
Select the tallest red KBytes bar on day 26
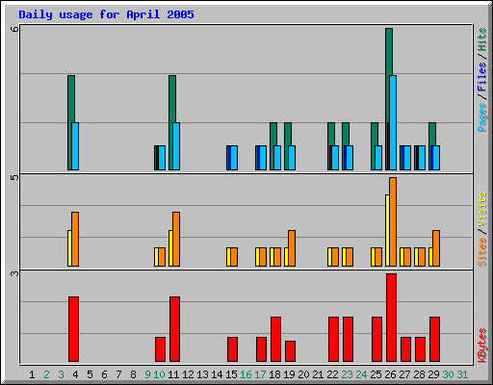tap(391, 318)
